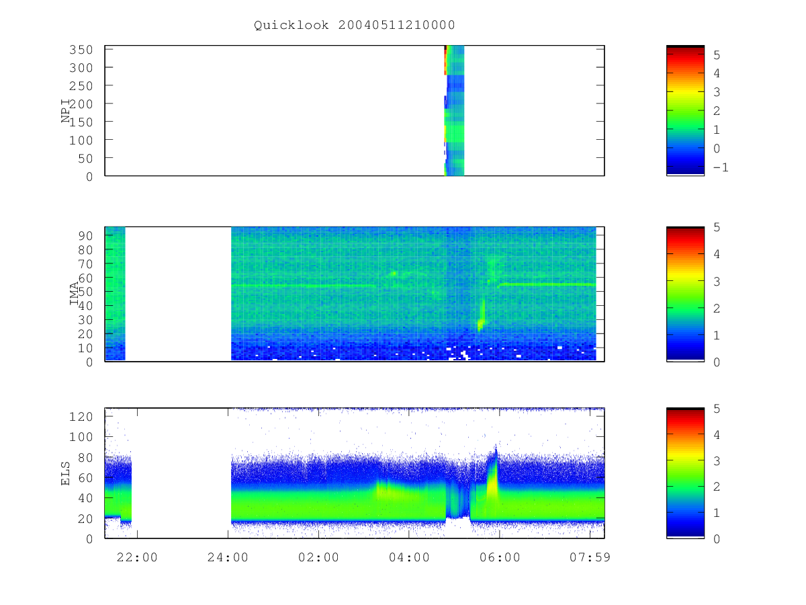
Task: Click the 5 label on NPI colorbar
Action: click(x=717, y=54)
